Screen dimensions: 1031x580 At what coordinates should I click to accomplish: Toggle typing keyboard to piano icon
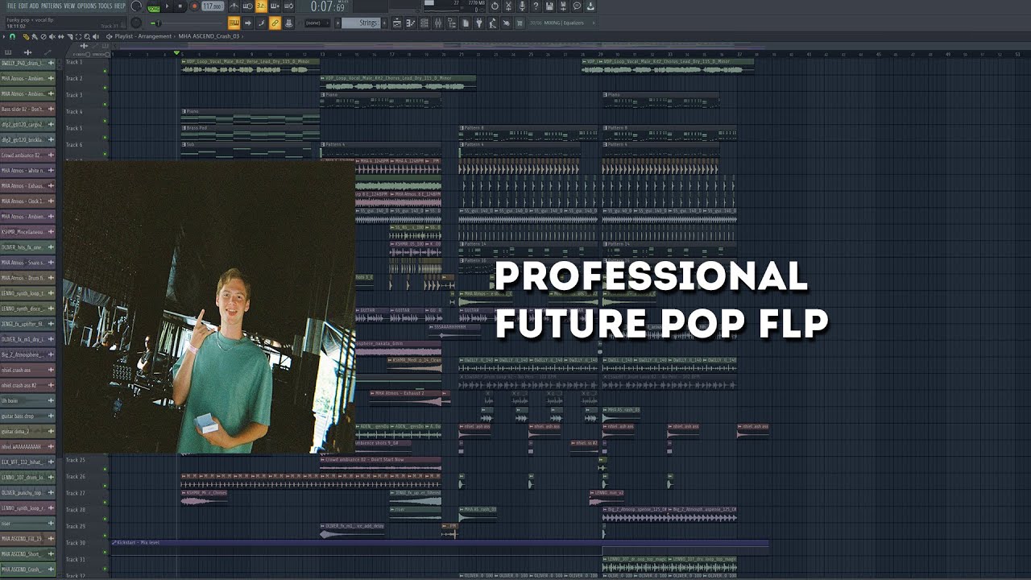[x=234, y=23]
